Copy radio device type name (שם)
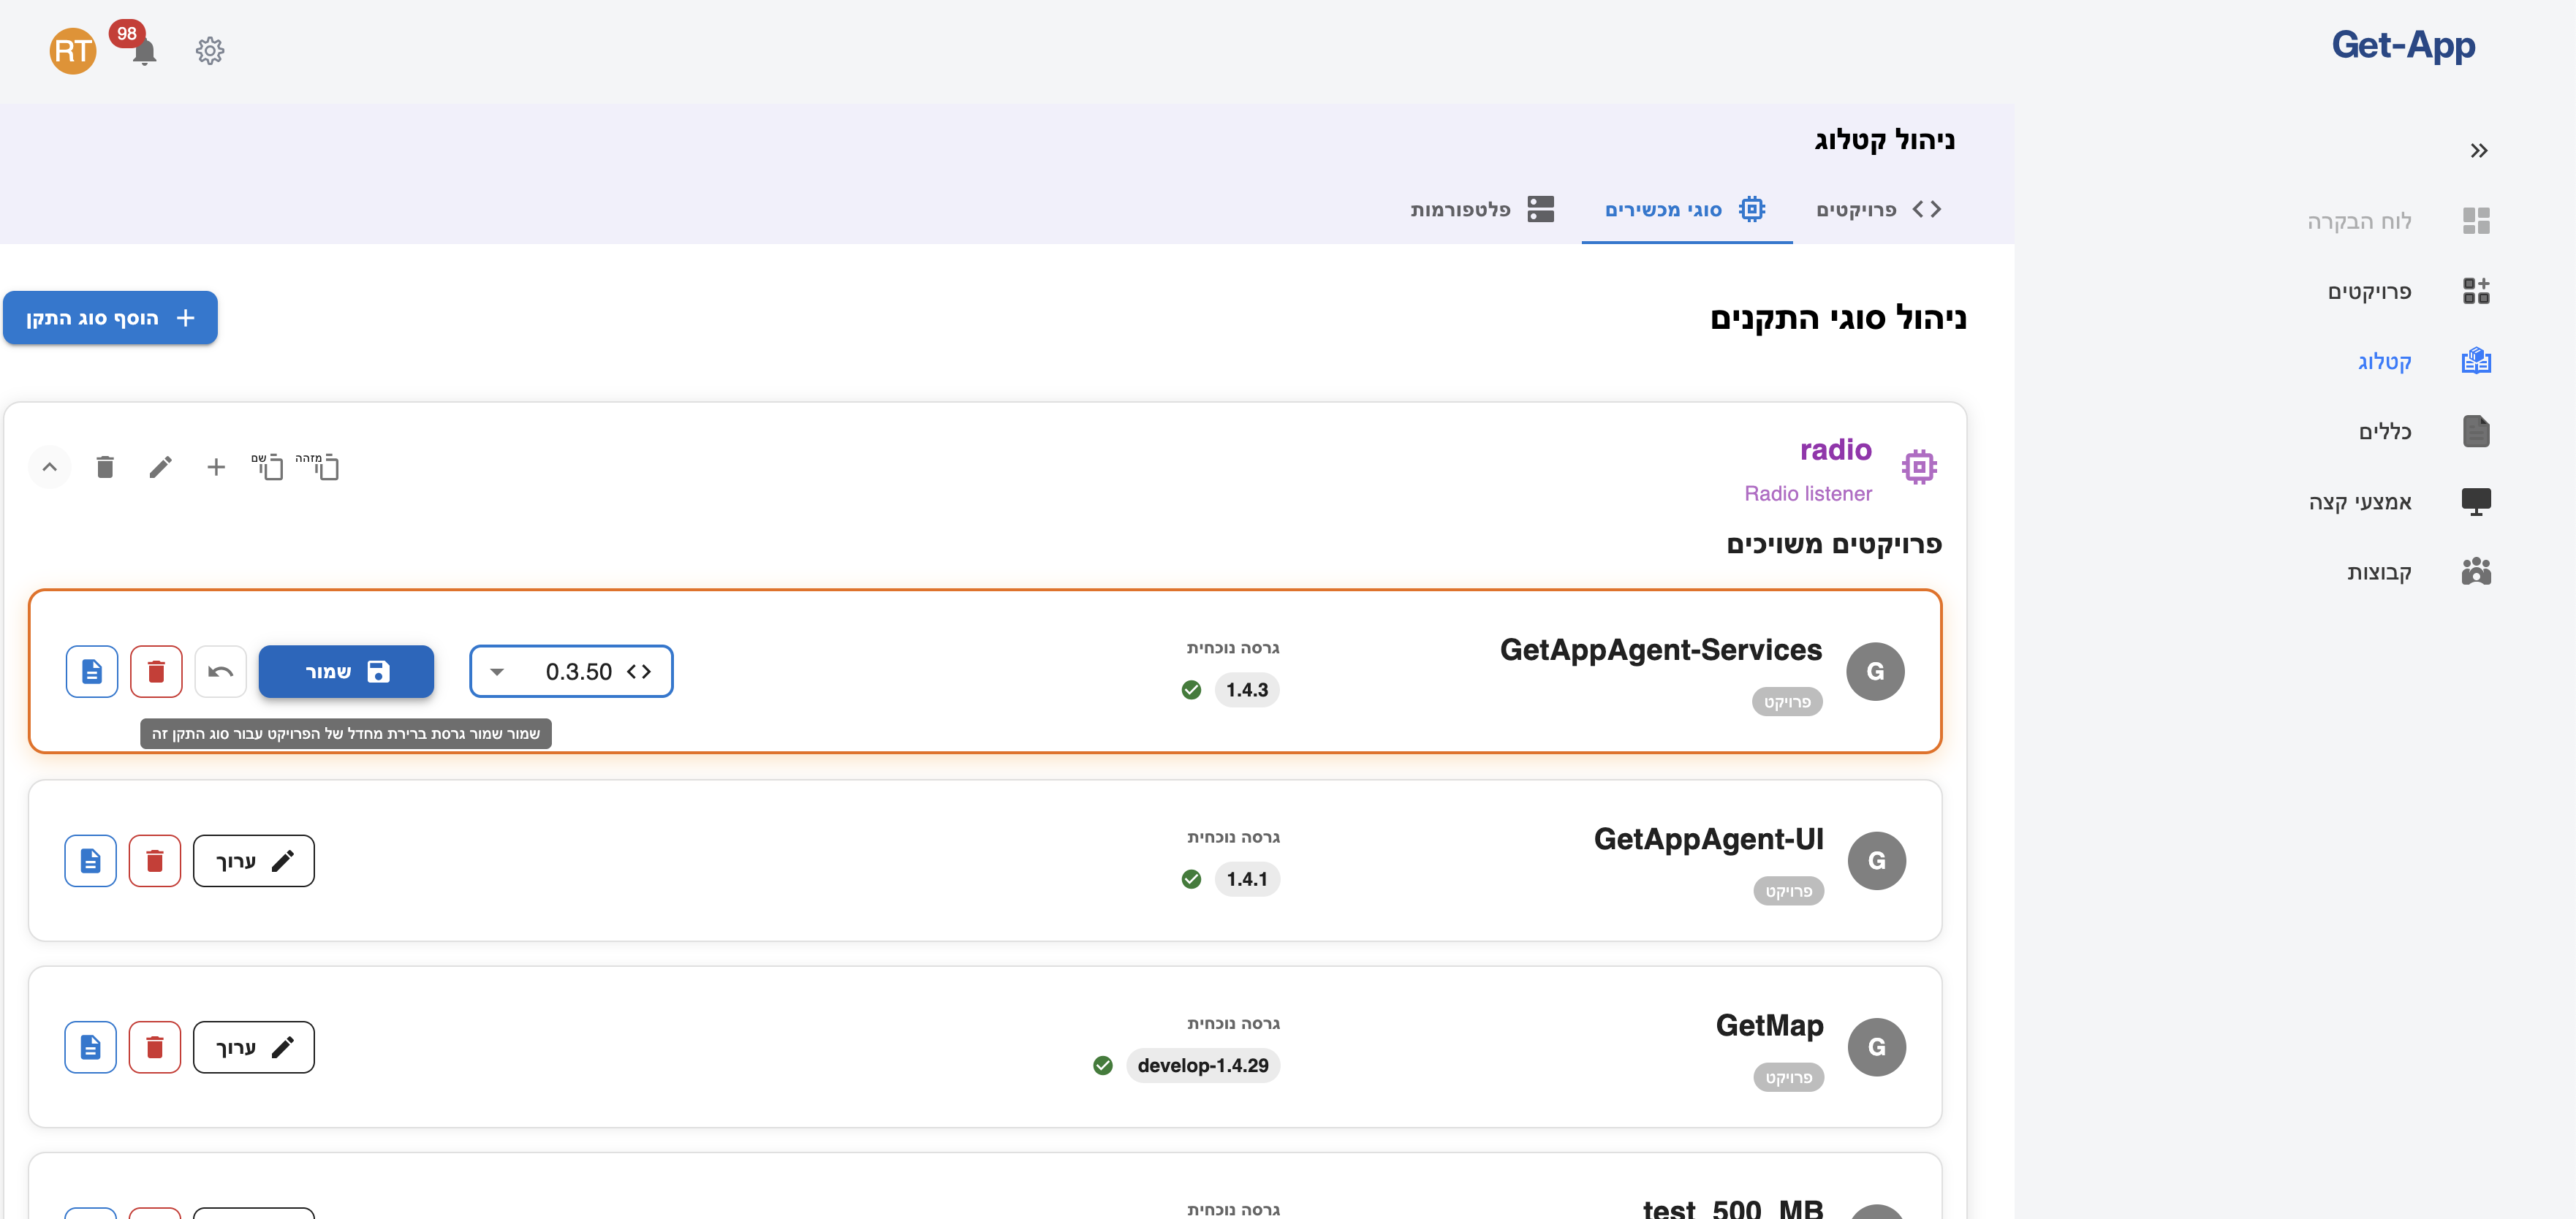This screenshot has height=1219, width=2576. [267, 467]
